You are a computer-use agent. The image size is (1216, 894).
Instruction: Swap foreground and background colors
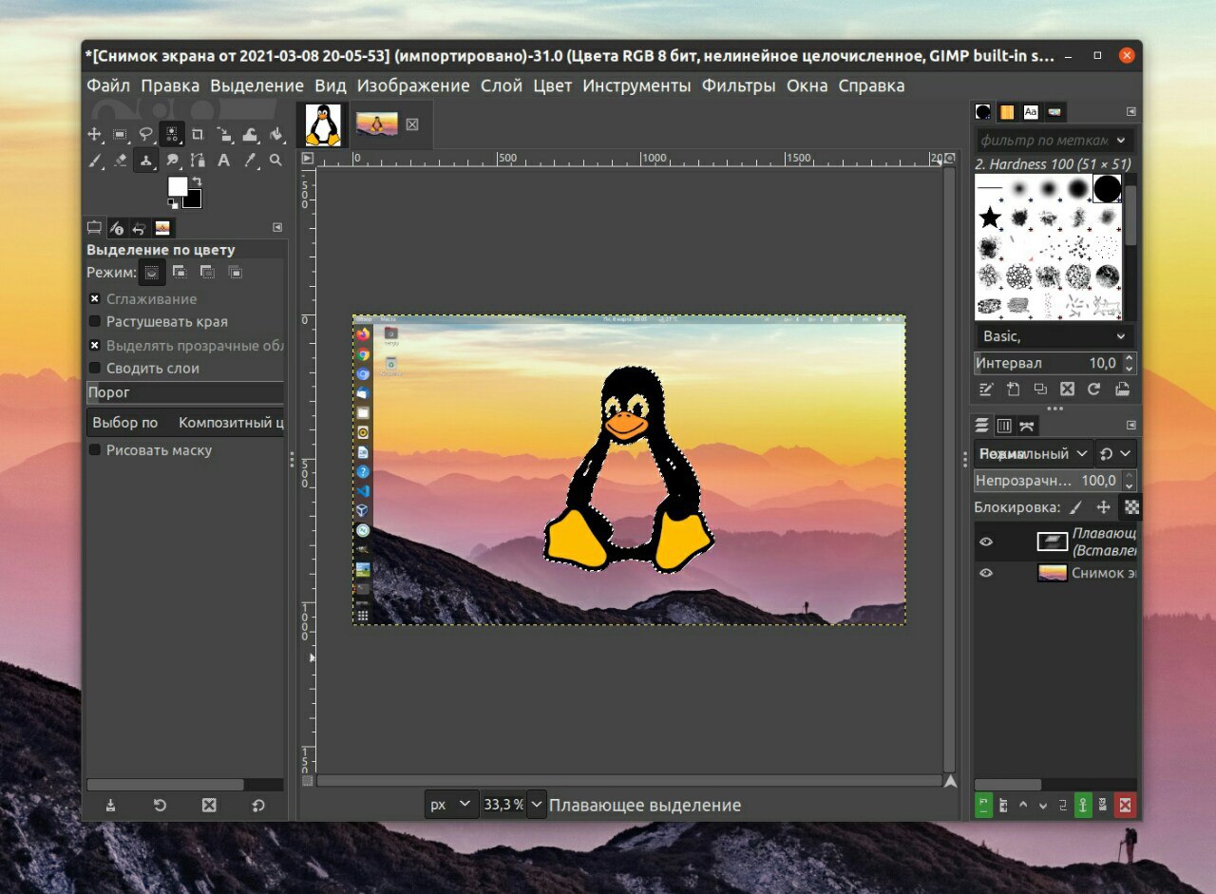[x=197, y=181]
